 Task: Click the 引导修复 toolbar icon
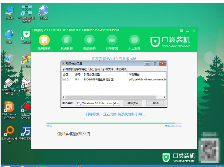tap(112, 40)
